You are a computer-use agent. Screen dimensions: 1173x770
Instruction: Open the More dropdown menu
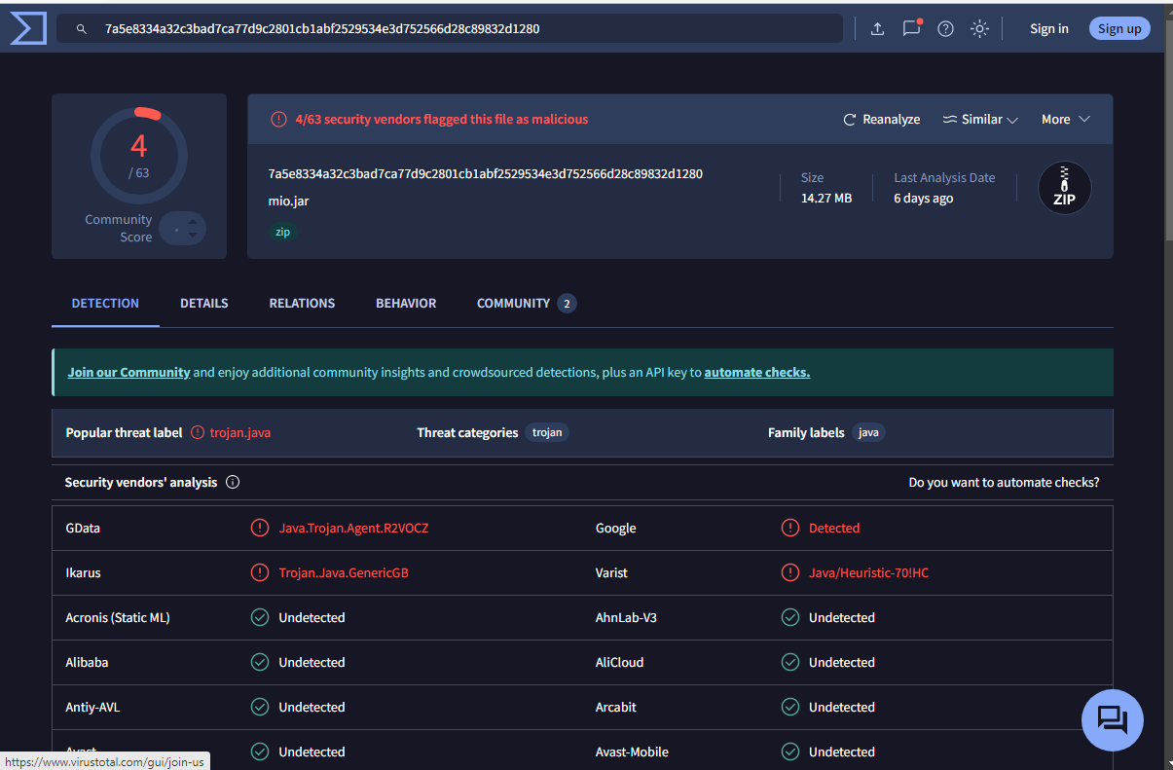(1065, 119)
